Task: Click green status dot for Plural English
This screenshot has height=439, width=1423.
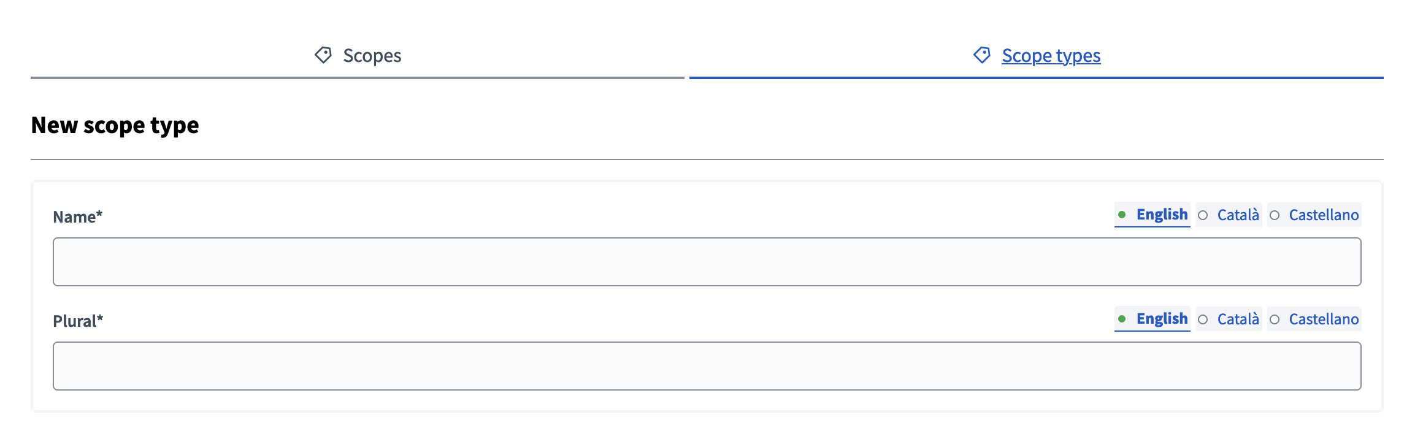Action: (1122, 319)
